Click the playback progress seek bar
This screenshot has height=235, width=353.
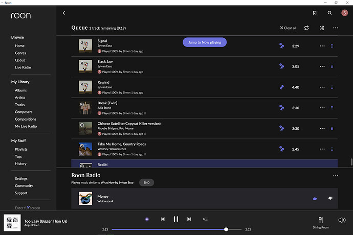pyautogui.click(x=176, y=229)
